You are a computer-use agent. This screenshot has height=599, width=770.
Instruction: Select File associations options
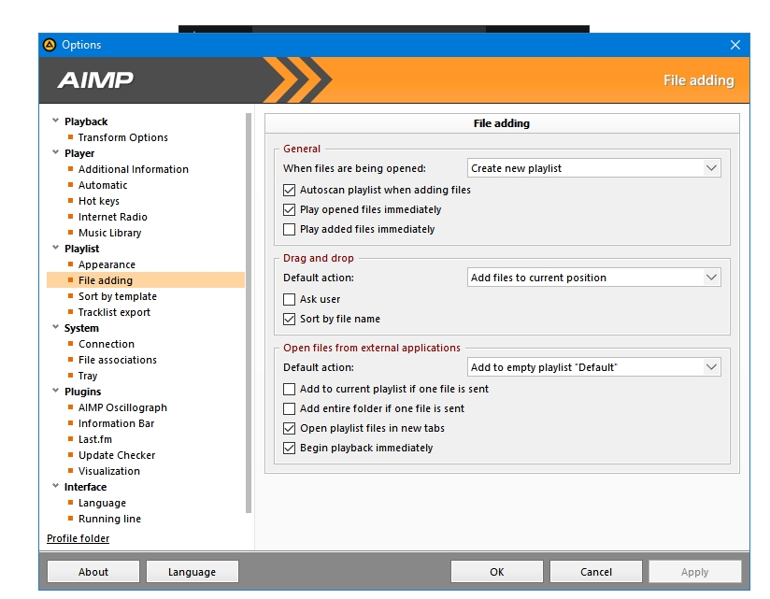[118, 360]
